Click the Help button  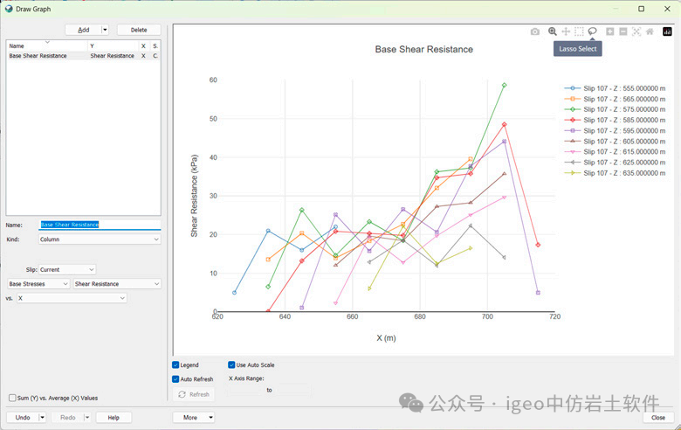(x=113, y=418)
